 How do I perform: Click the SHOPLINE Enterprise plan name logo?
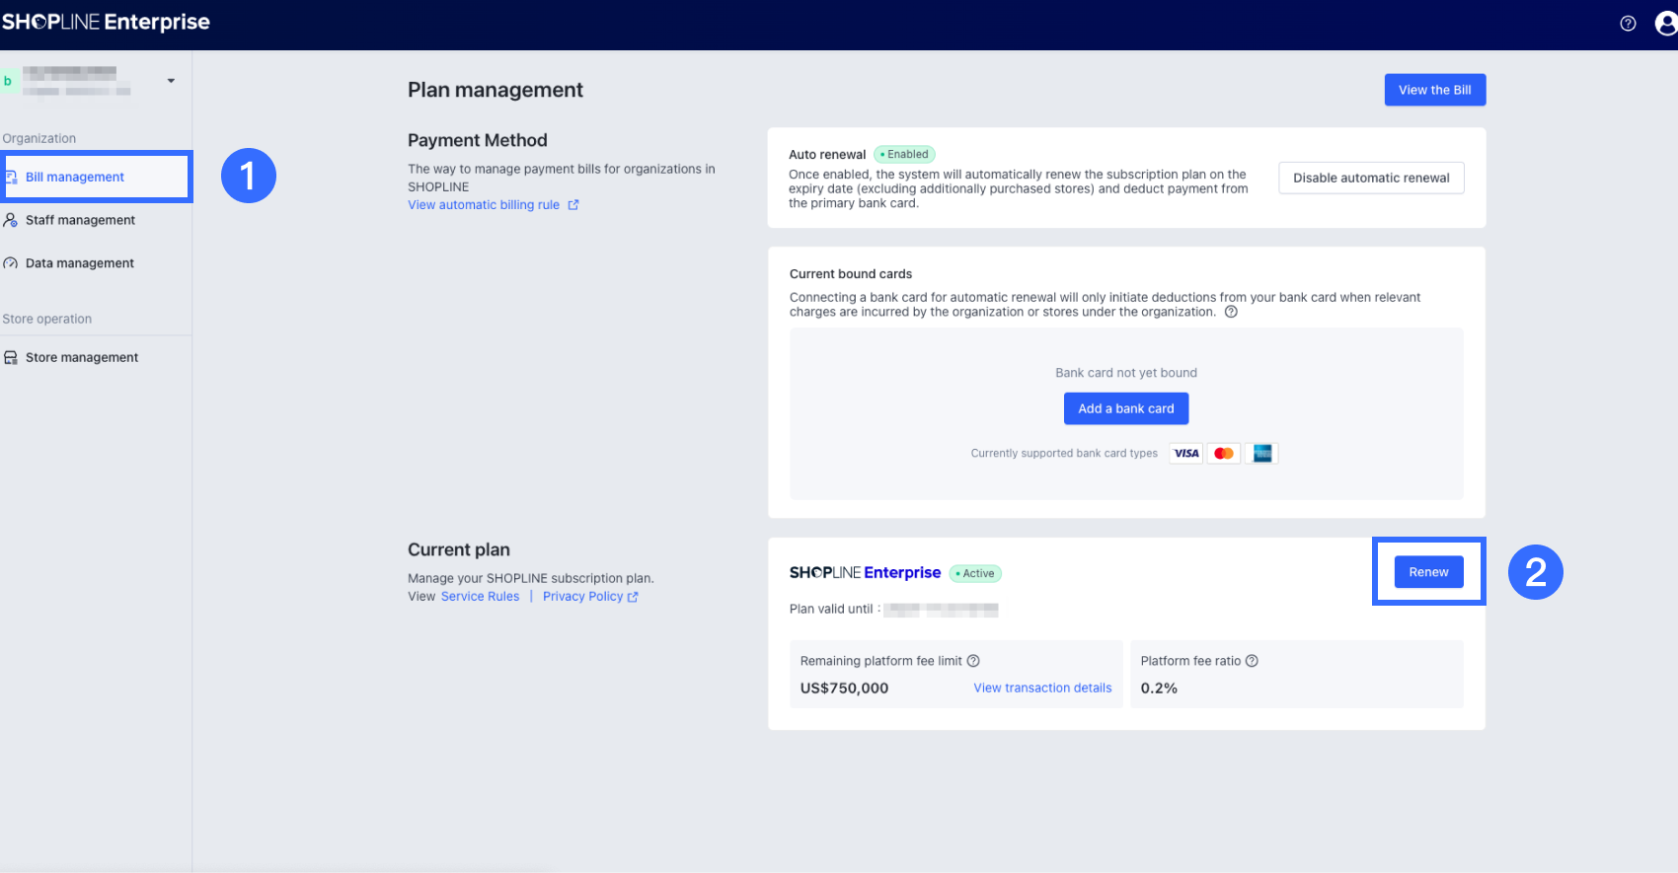[865, 573]
